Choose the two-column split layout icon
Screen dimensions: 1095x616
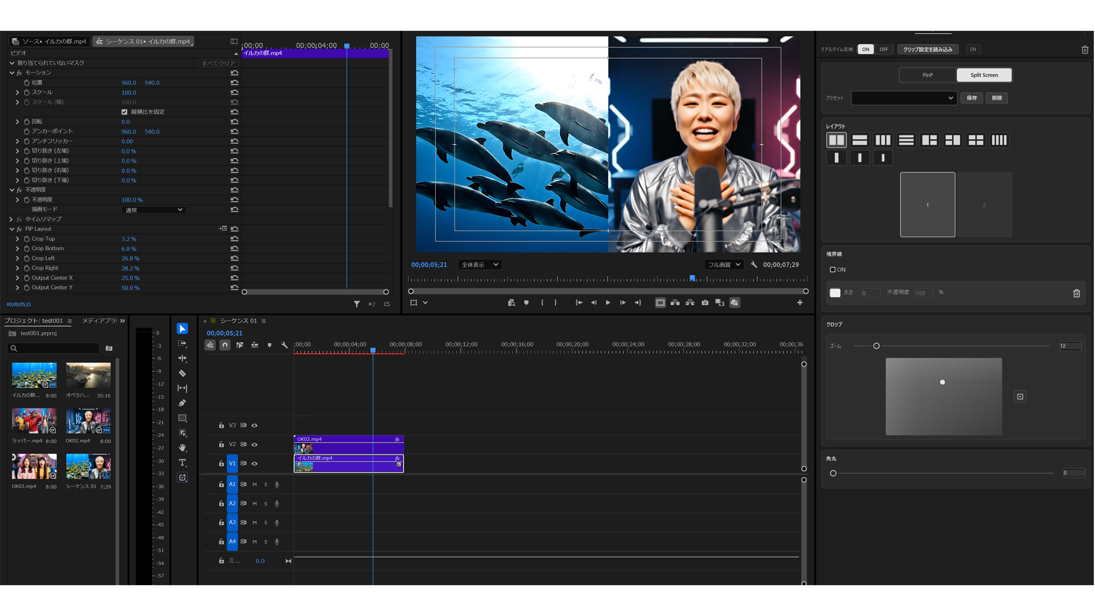(836, 140)
